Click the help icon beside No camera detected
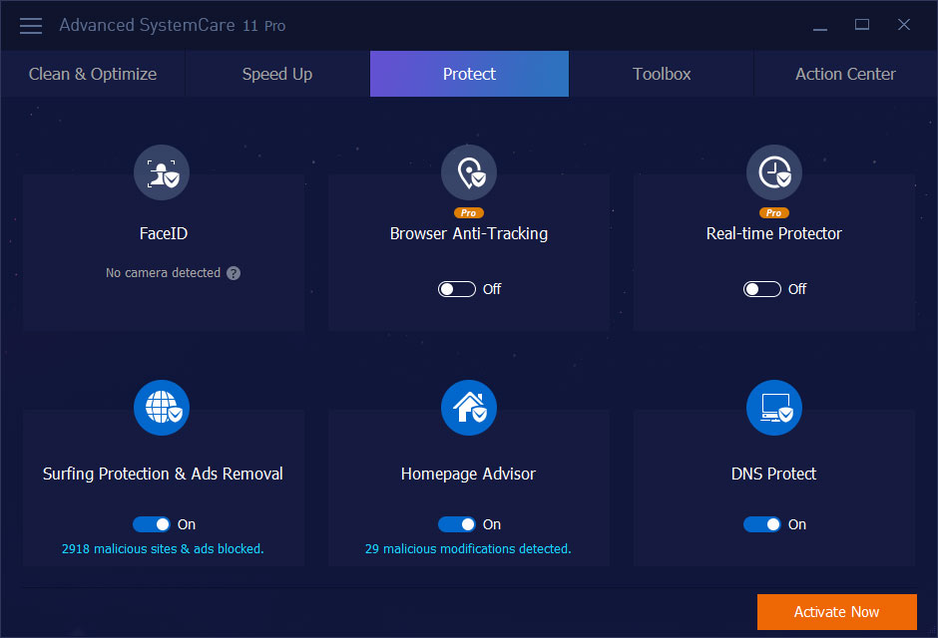The height and width of the screenshot is (638, 938). point(234,273)
